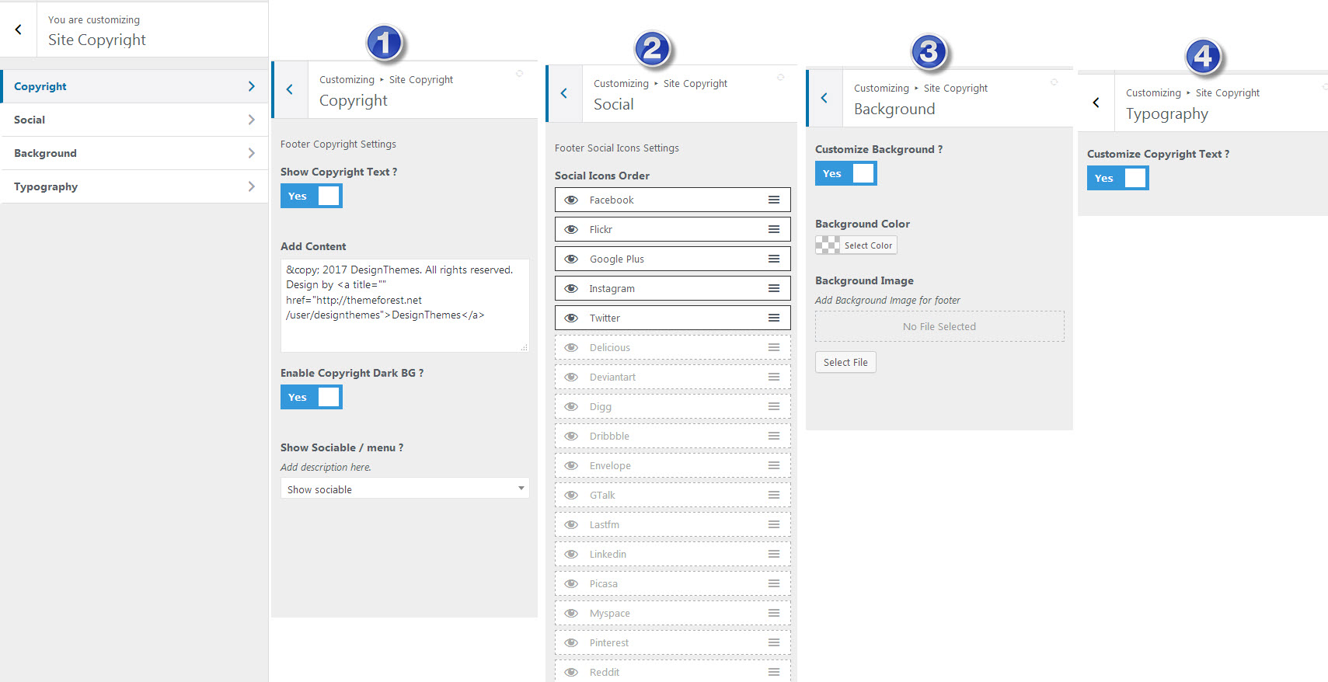Click the Twitter reorder handle icon
Viewport: 1328px width, 682px height.
point(774,318)
